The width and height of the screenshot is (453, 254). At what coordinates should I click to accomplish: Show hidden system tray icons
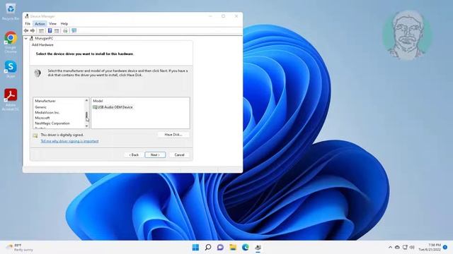coord(390,248)
